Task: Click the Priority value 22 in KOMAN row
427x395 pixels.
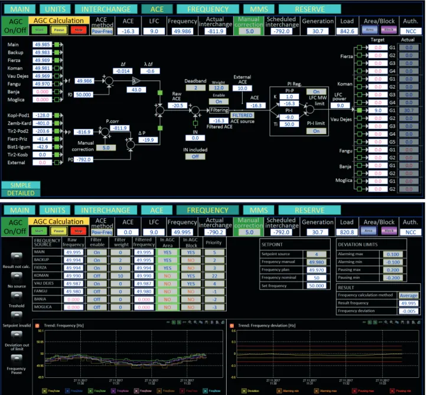Action: click(214, 276)
